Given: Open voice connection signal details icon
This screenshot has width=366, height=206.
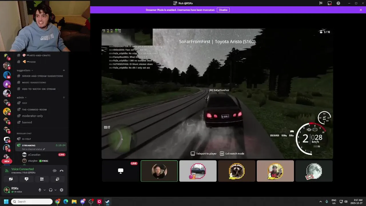Looking at the screenshot, I should (7, 171).
